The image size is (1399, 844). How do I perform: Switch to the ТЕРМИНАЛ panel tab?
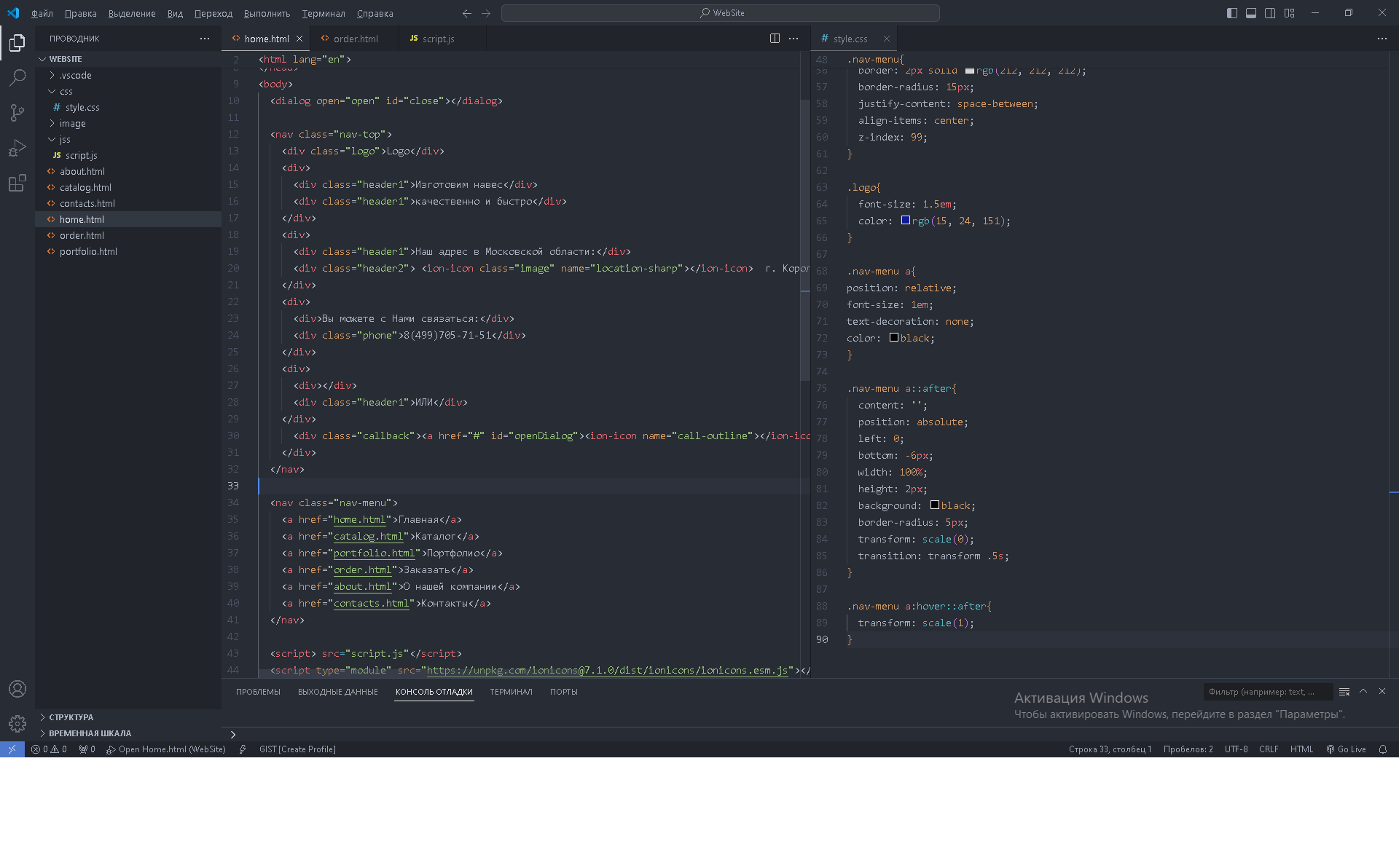512,692
